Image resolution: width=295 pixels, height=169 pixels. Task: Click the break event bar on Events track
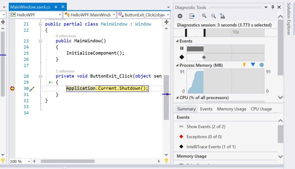point(195,49)
